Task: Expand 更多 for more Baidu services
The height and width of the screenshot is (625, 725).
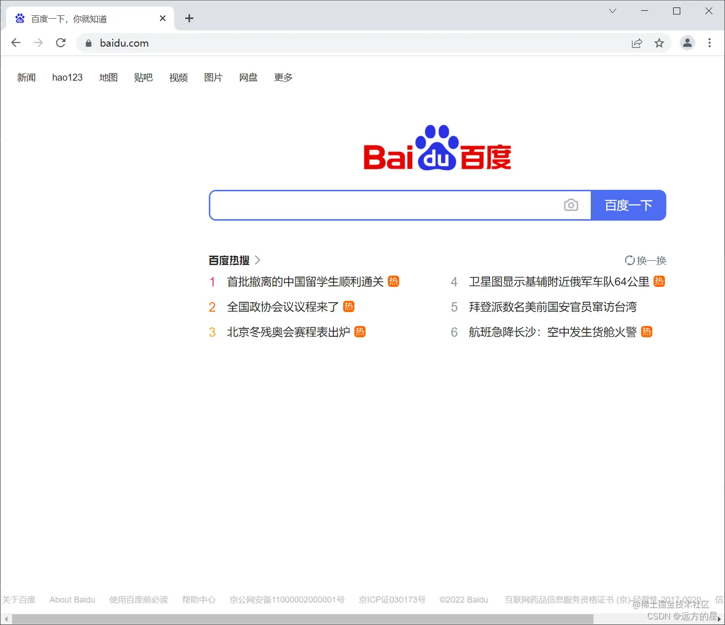Action: 282,77
